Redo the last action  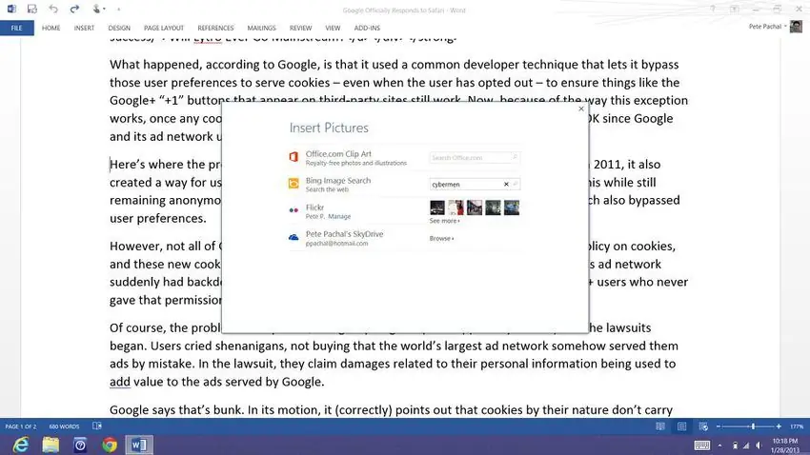pyautogui.click(x=74, y=9)
